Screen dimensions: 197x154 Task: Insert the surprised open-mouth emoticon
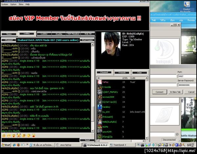tap(33, 135)
